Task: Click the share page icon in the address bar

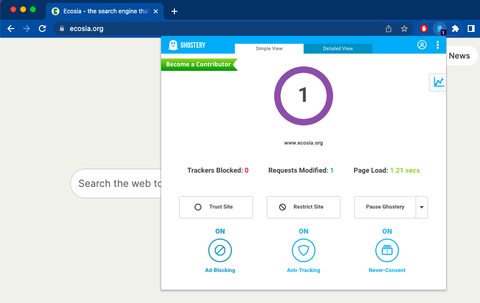Action: coord(389,29)
